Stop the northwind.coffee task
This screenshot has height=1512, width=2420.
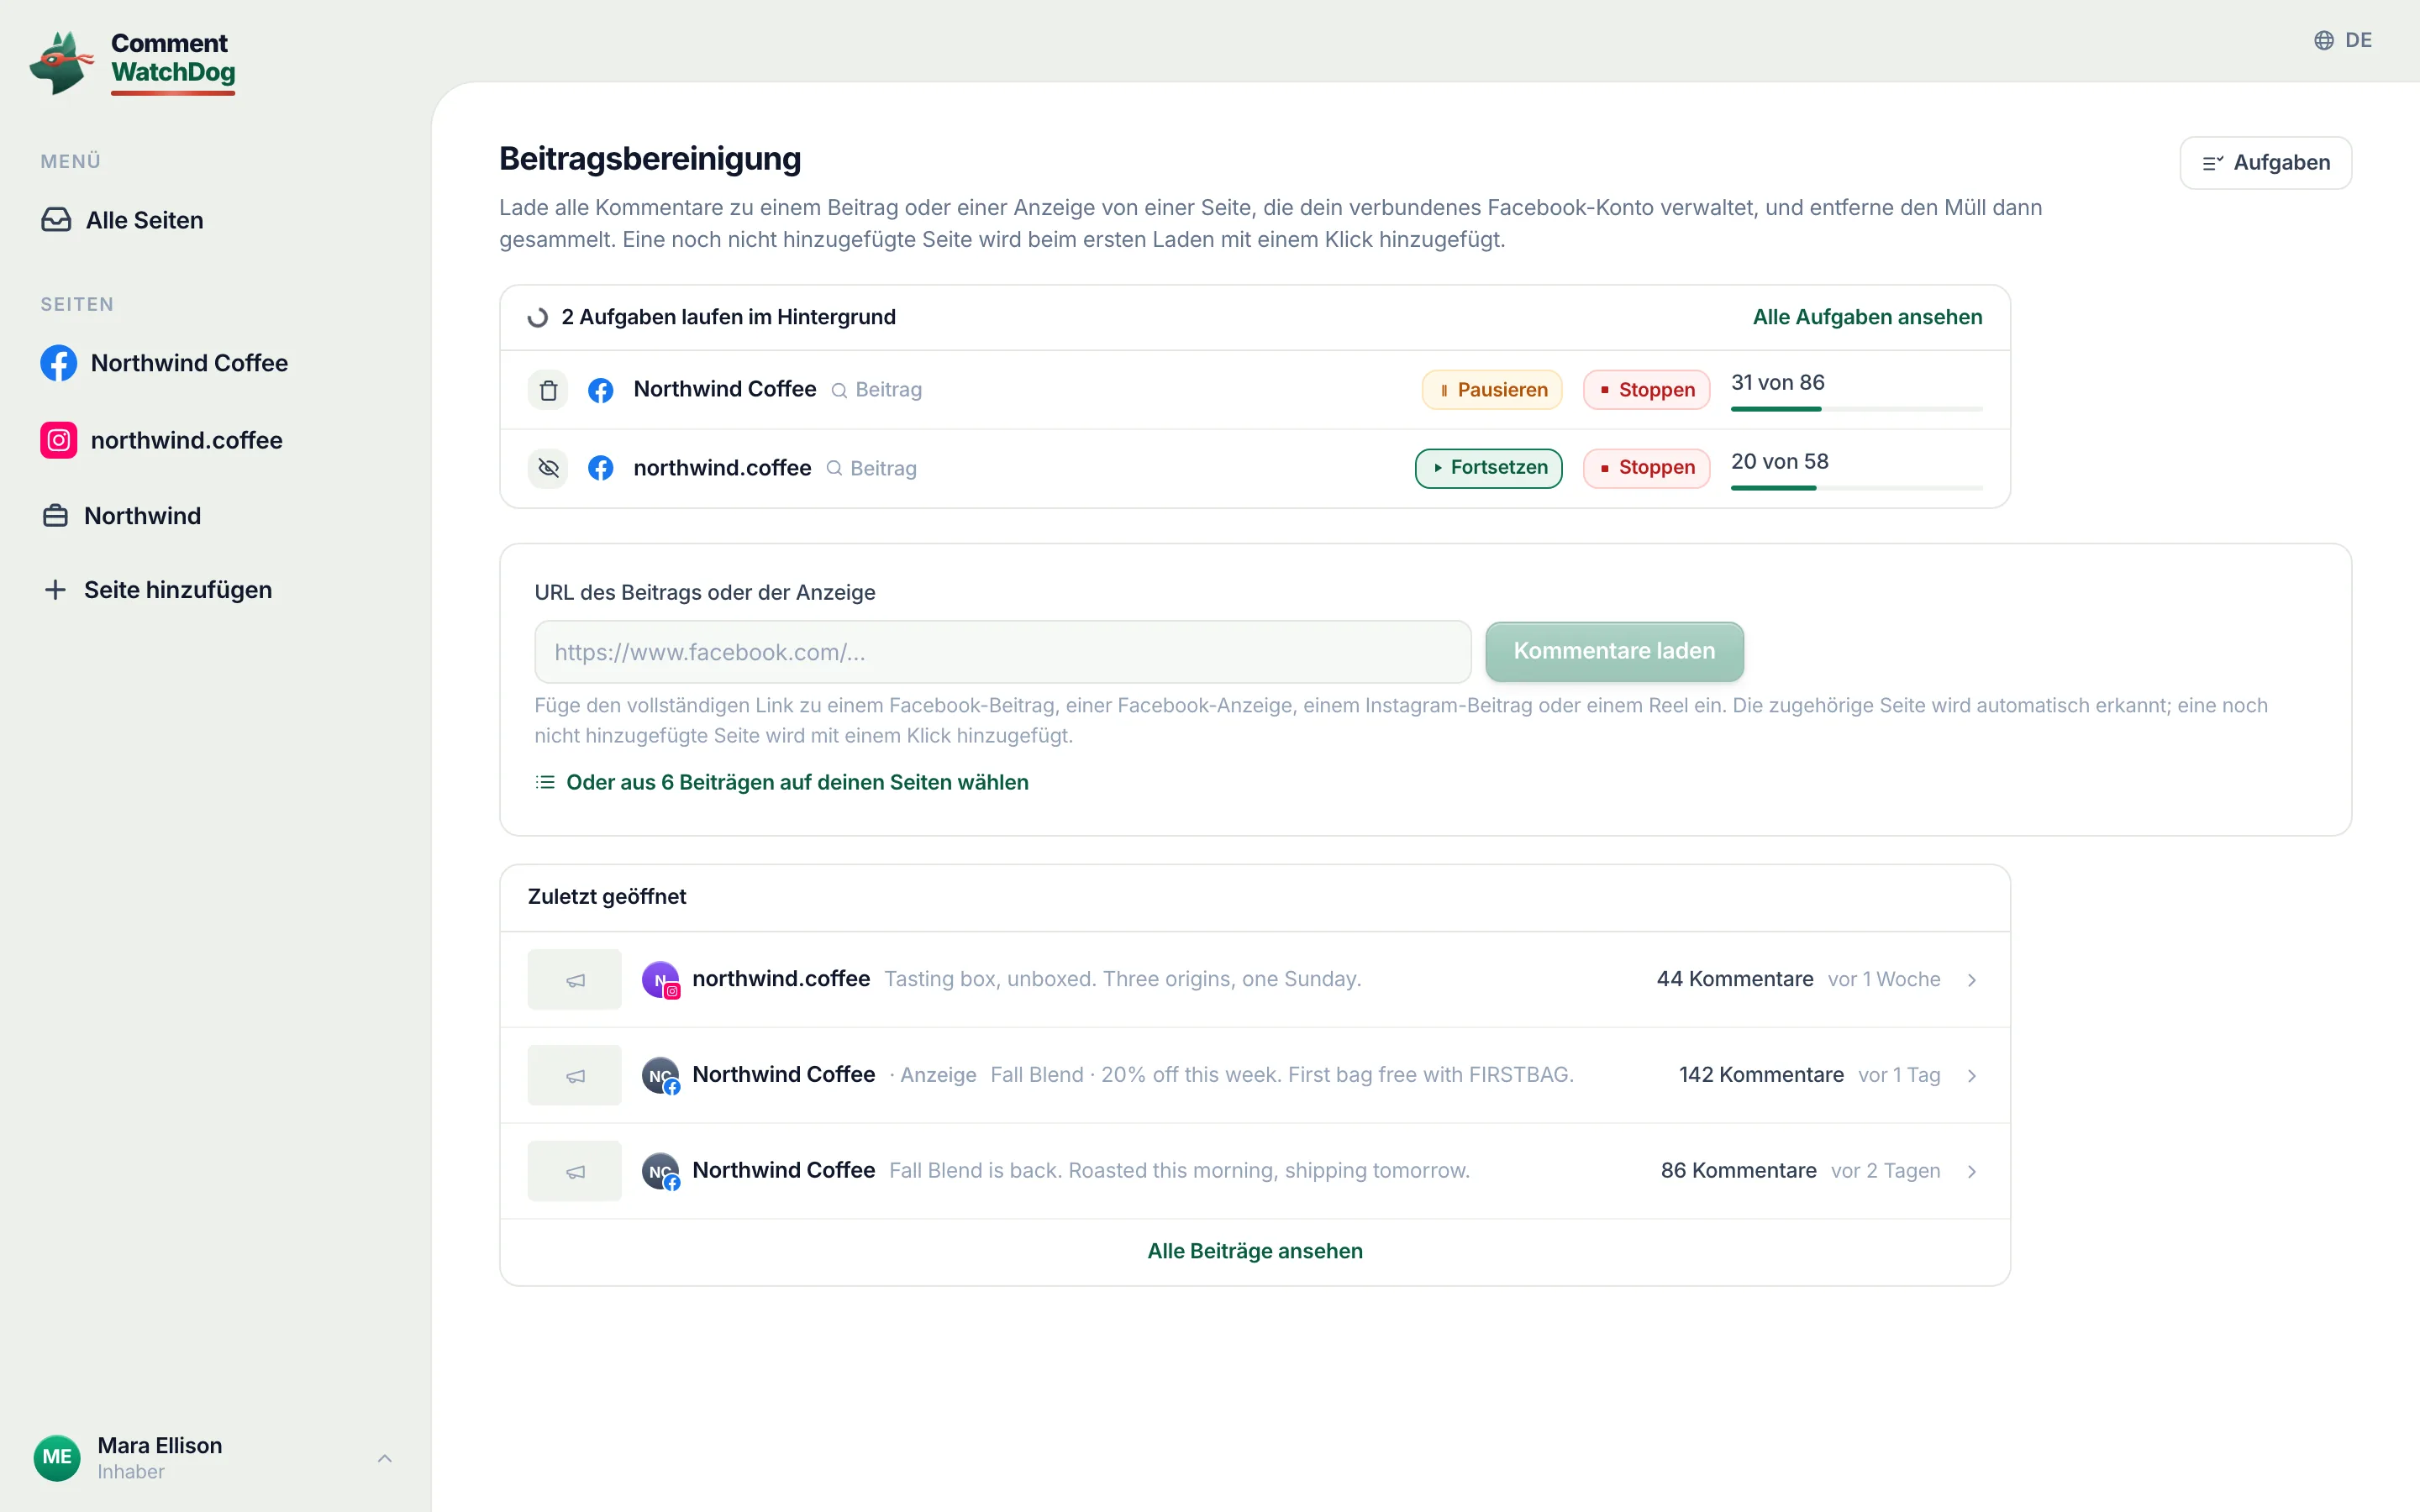[x=1647, y=468]
